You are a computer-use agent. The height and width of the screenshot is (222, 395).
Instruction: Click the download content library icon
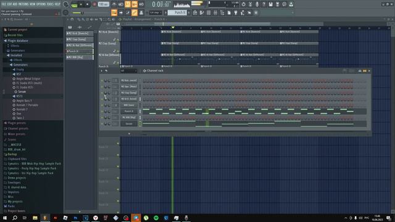coord(291,4)
